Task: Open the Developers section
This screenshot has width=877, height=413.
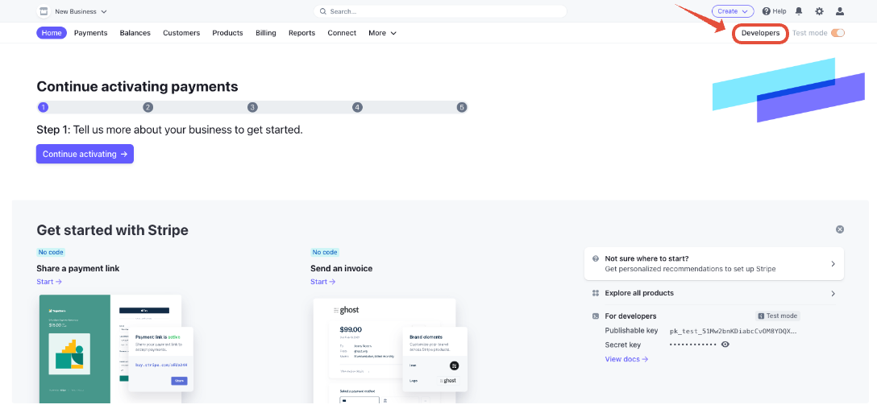Action: [760, 33]
